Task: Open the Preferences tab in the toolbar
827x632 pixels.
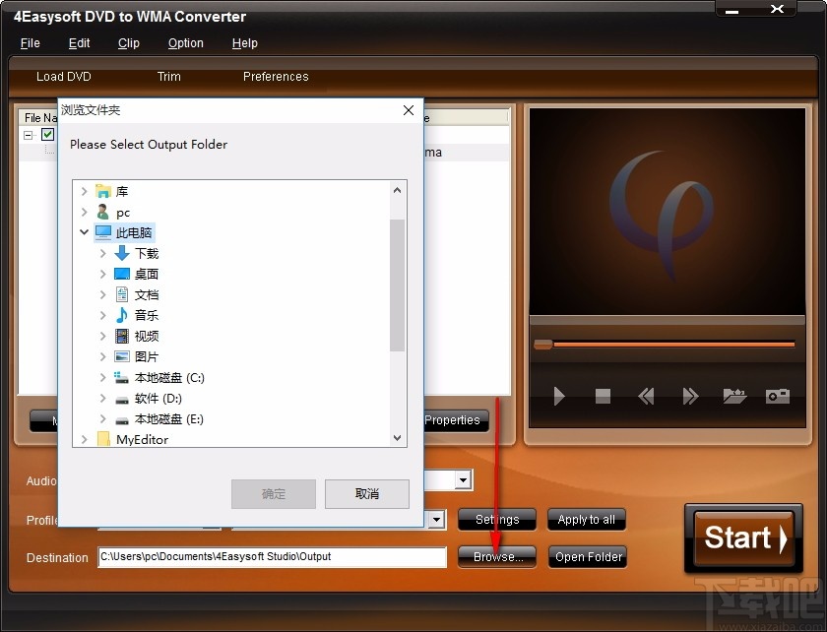Action: point(275,76)
